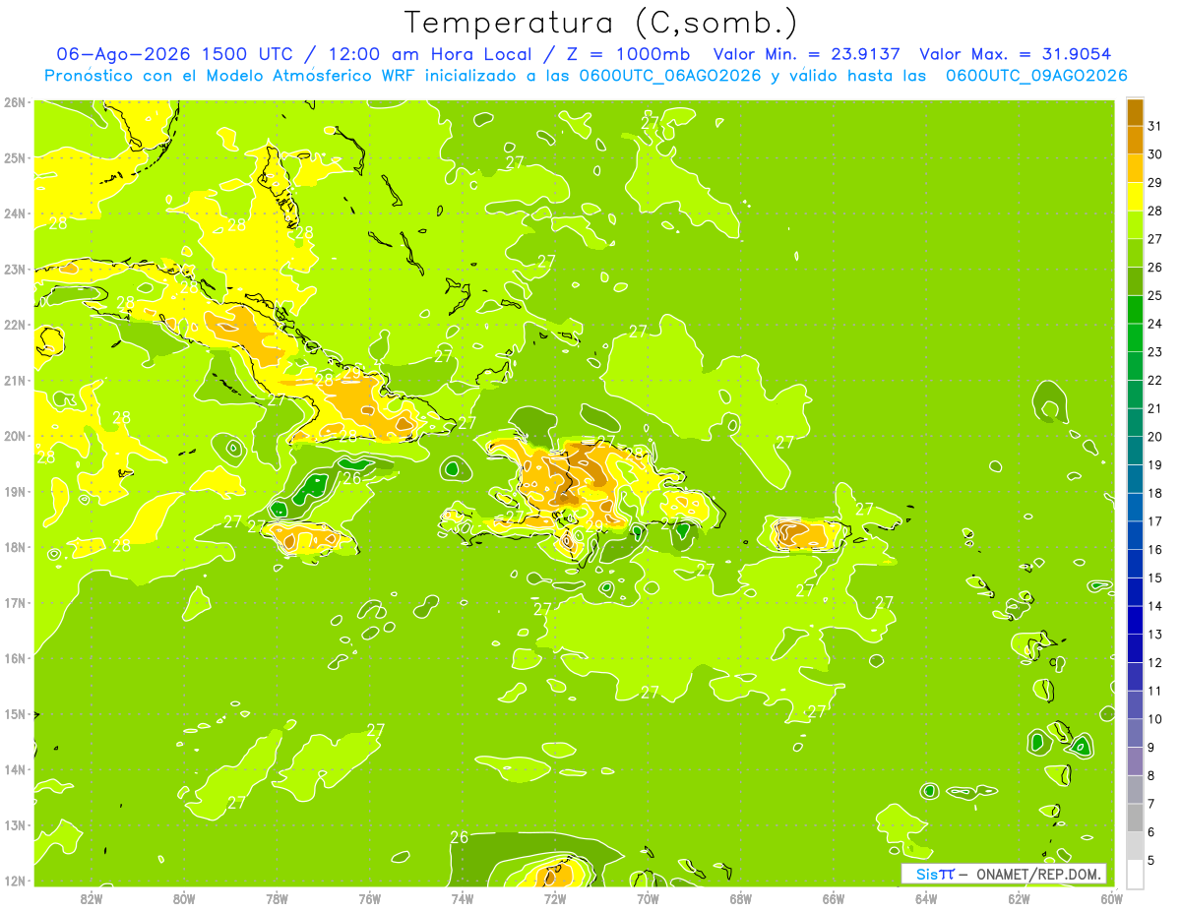1181x912 pixels.
Task: Click the legend value "13"
Action: tap(1154, 635)
